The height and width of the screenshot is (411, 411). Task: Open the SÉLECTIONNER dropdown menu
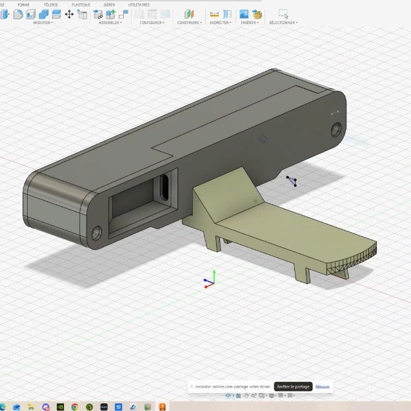point(283,23)
